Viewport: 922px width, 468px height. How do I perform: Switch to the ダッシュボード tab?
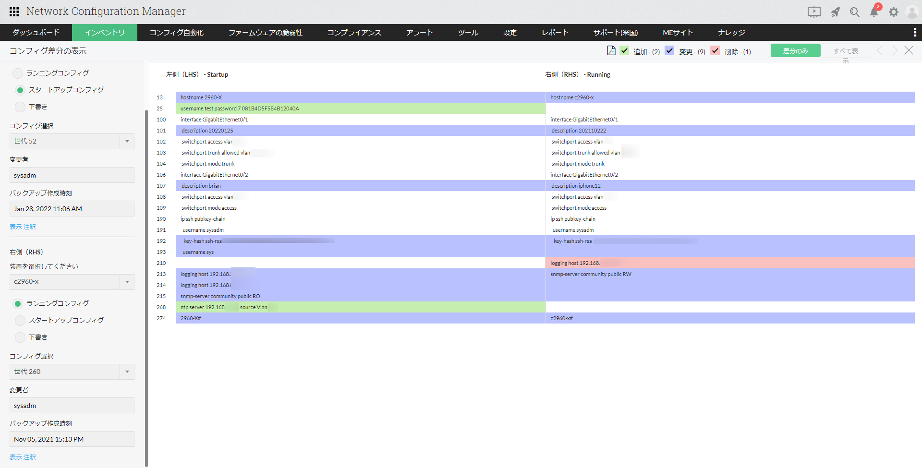pyautogui.click(x=36, y=32)
